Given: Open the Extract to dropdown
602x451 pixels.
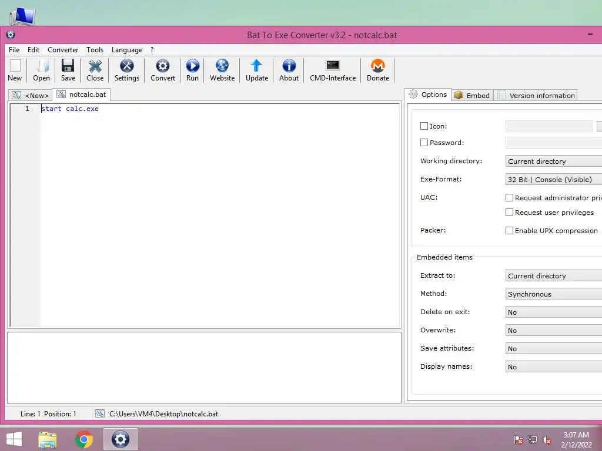Looking at the screenshot, I should coord(554,276).
